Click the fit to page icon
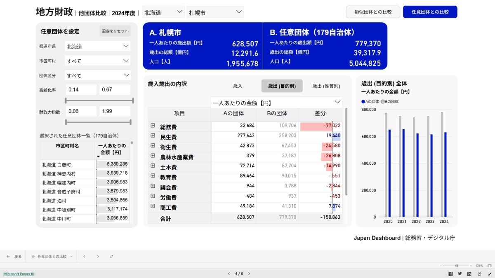 (x=489, y=266)
